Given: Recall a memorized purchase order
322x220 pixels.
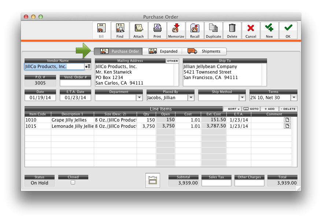Looking at the screenshot, I should point(195,30).
